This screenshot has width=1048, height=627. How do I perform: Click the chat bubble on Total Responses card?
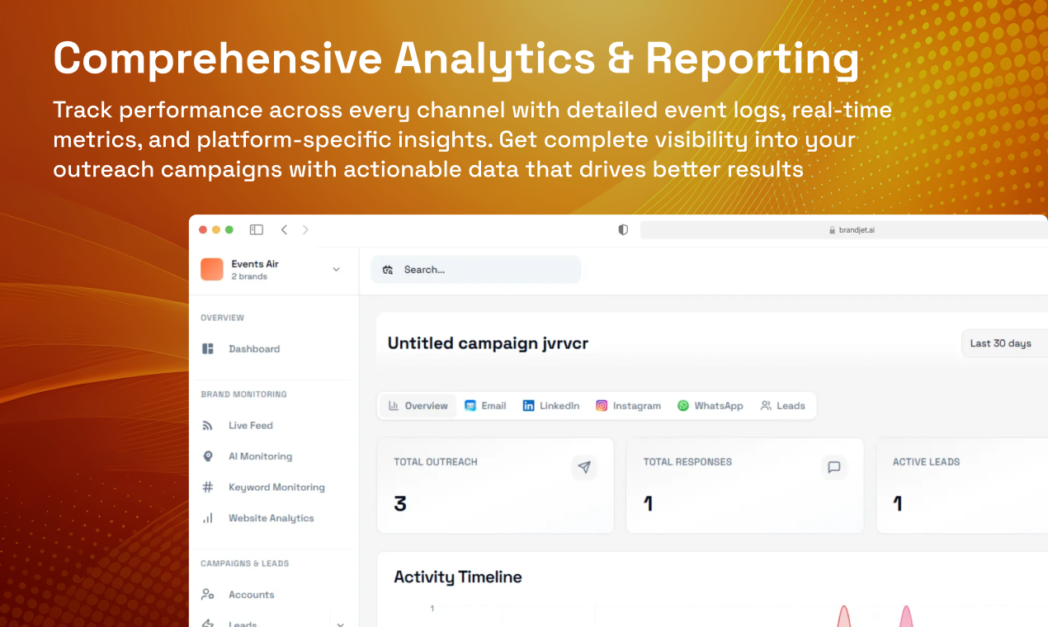pos(834,467)
